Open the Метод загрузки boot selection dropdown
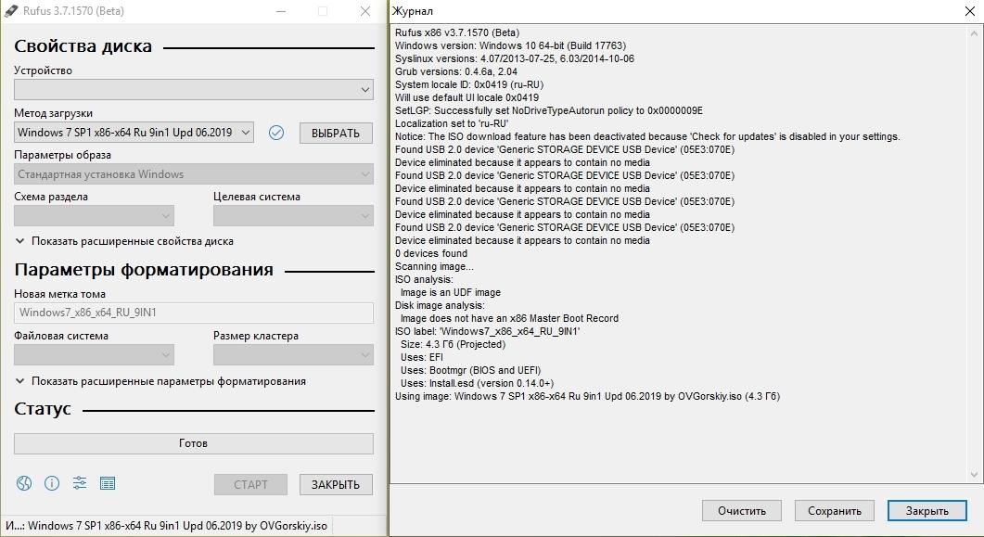This screenshot has width=984, height=537. point(134,133)
